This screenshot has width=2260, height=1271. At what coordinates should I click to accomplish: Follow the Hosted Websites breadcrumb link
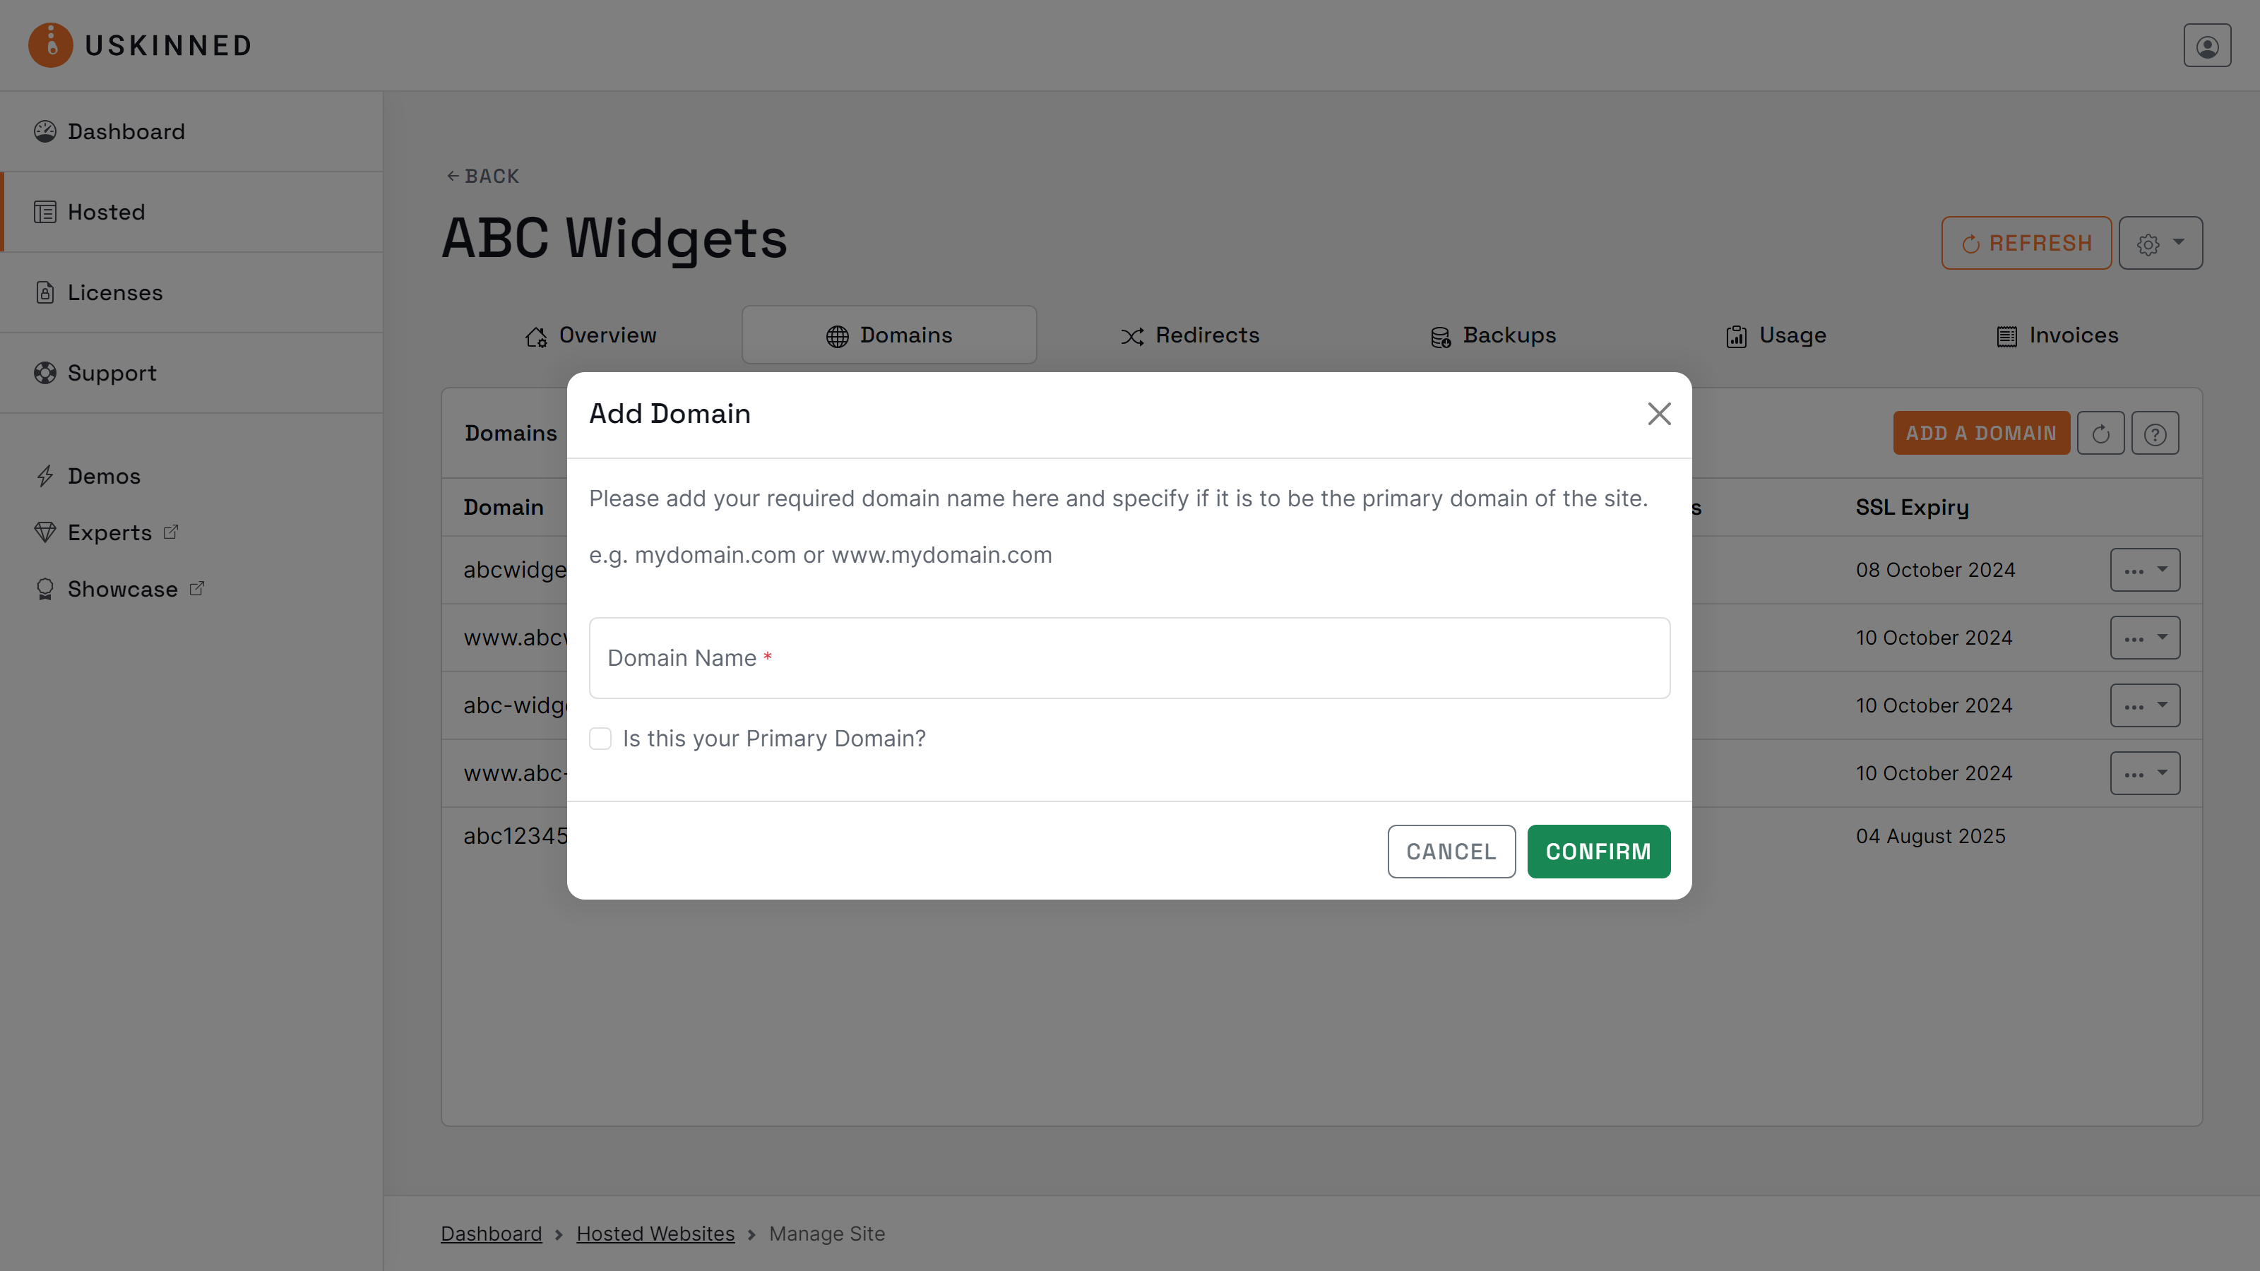[655, 1232]
